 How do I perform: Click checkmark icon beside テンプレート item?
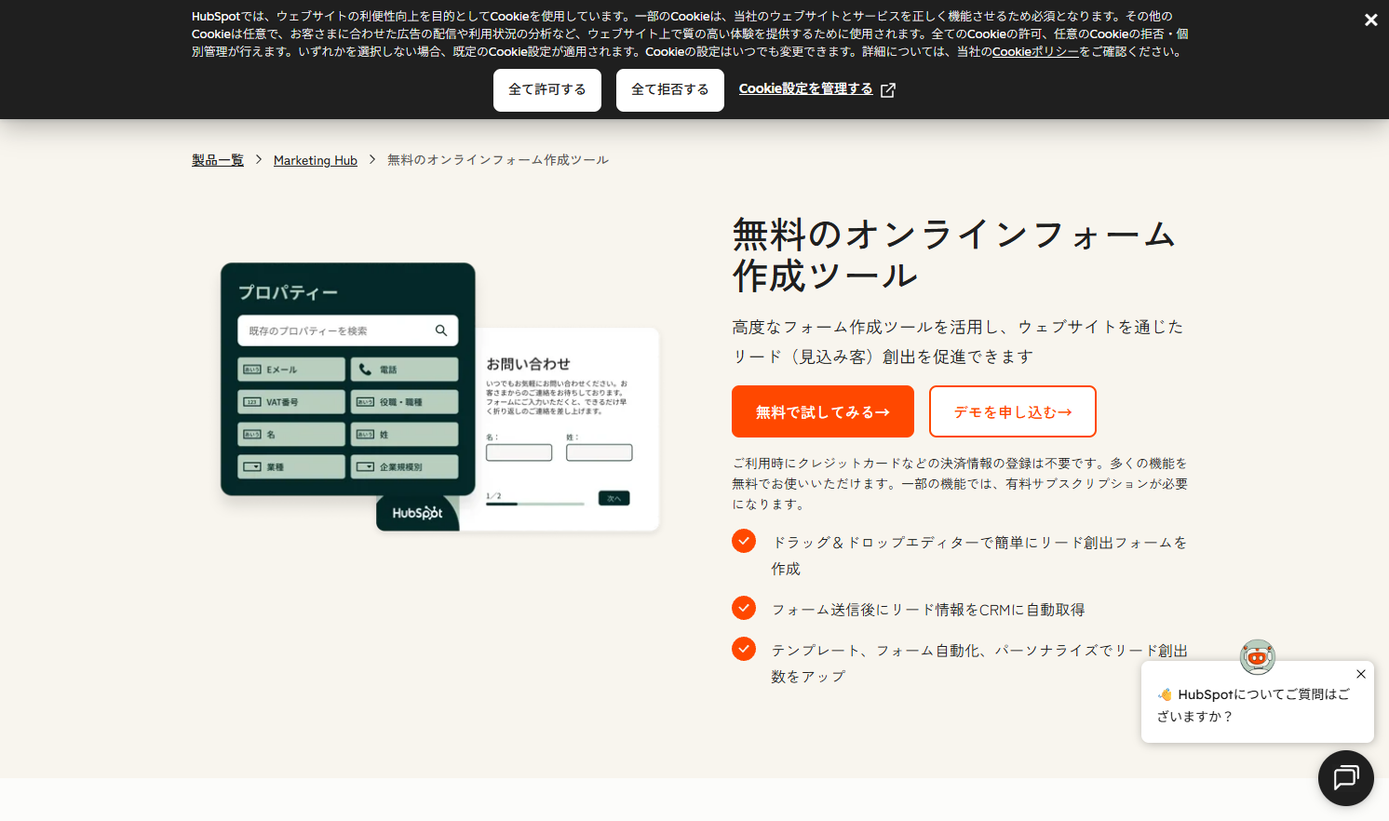(x=744, y=649)
